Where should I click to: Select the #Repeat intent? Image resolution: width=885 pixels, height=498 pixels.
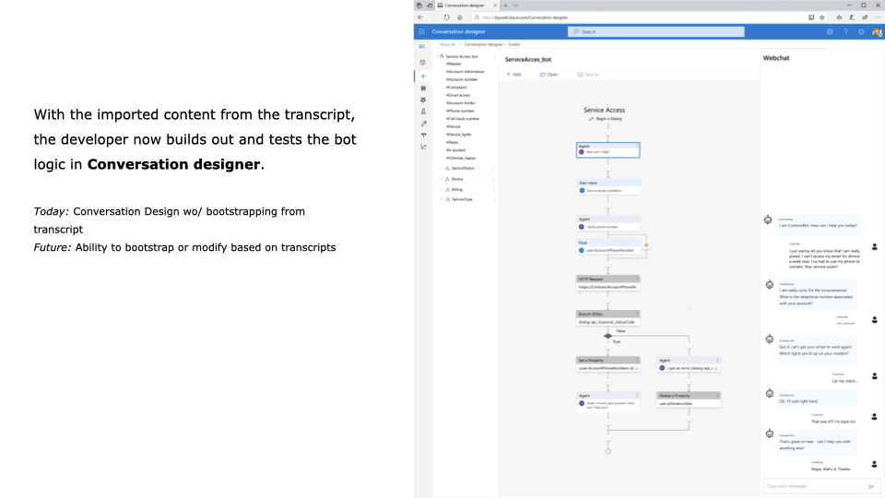coord(454,64)
